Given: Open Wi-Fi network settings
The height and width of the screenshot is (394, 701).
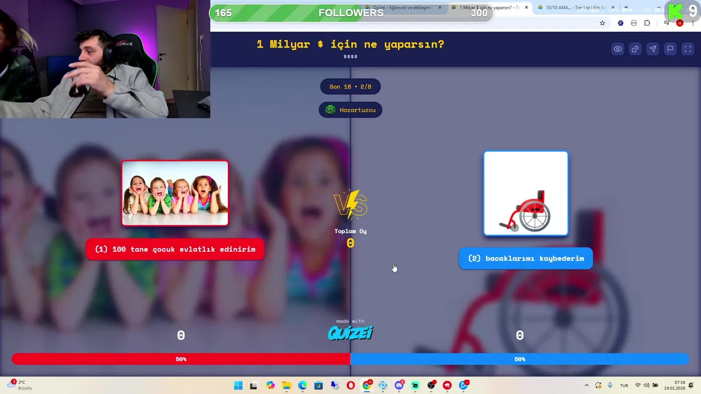Looking at the screenshot, I should (637, 386).
